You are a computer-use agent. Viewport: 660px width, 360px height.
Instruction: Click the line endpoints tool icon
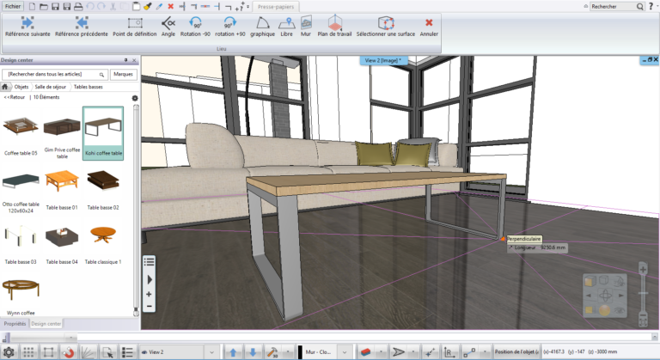tap(469, 352)
